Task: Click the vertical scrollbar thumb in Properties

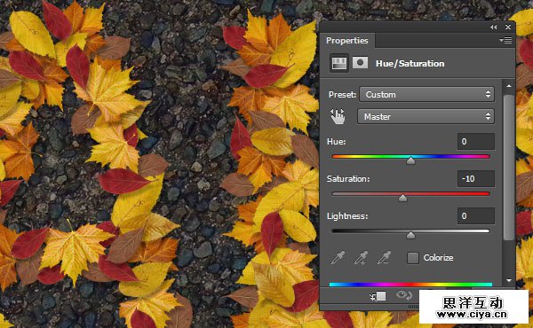Action: [x=508, y=168]
